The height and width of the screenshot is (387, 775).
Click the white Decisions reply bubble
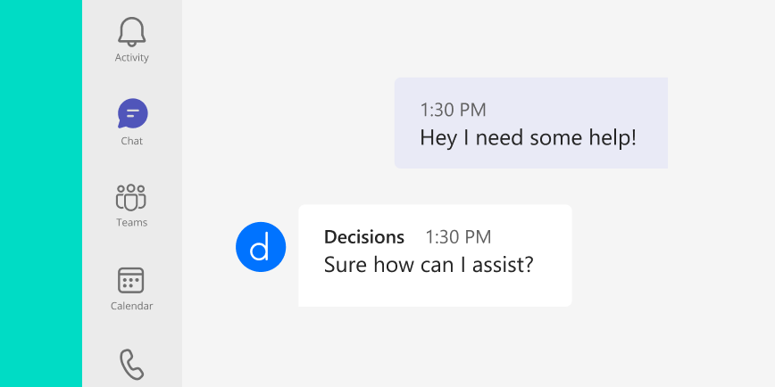coord(435,256)
